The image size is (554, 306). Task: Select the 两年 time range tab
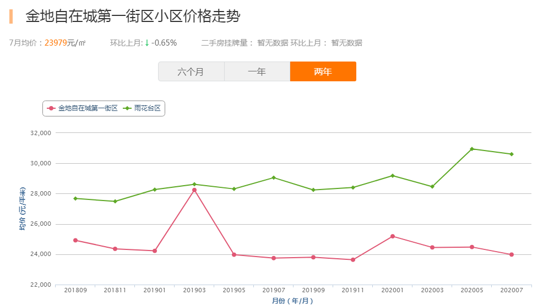323,71
